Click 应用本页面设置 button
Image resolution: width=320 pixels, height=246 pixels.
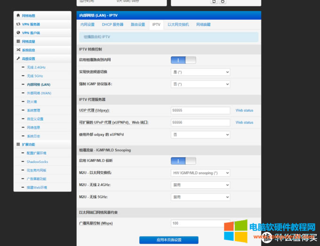pos(168,240)
